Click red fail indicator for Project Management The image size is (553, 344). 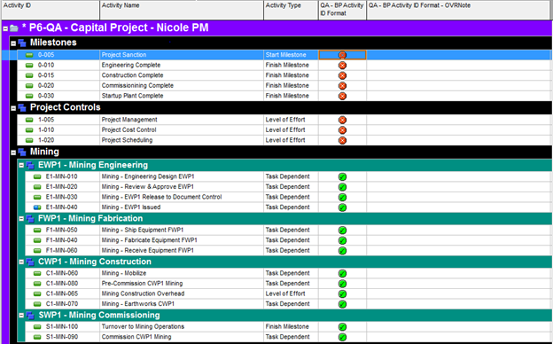tap(342, 120)
